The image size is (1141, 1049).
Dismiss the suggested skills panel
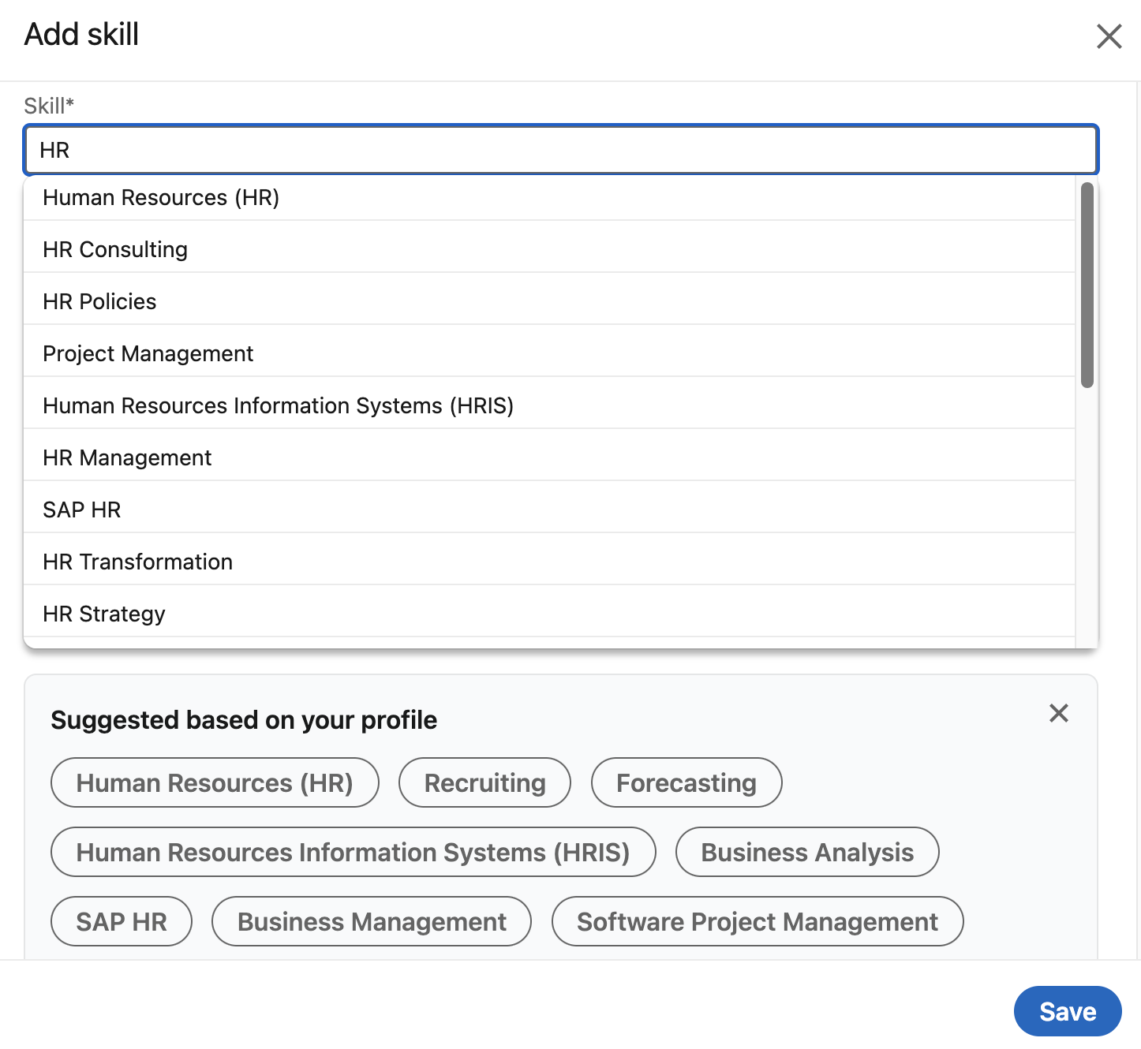coord(1058,713)
